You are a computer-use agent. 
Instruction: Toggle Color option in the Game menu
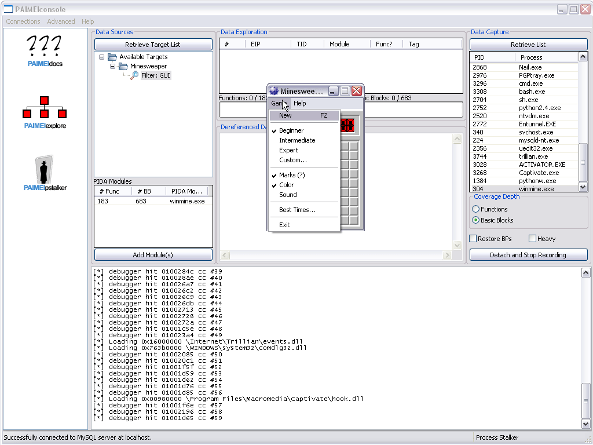305,185
